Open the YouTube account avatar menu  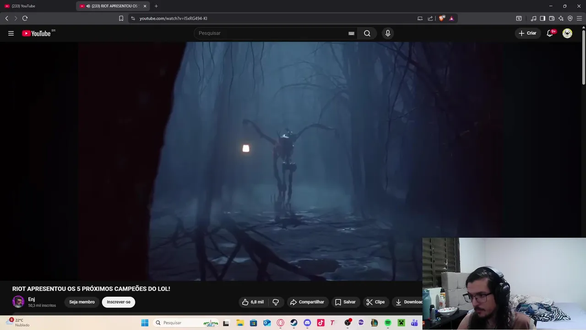(x=567, y=33)
